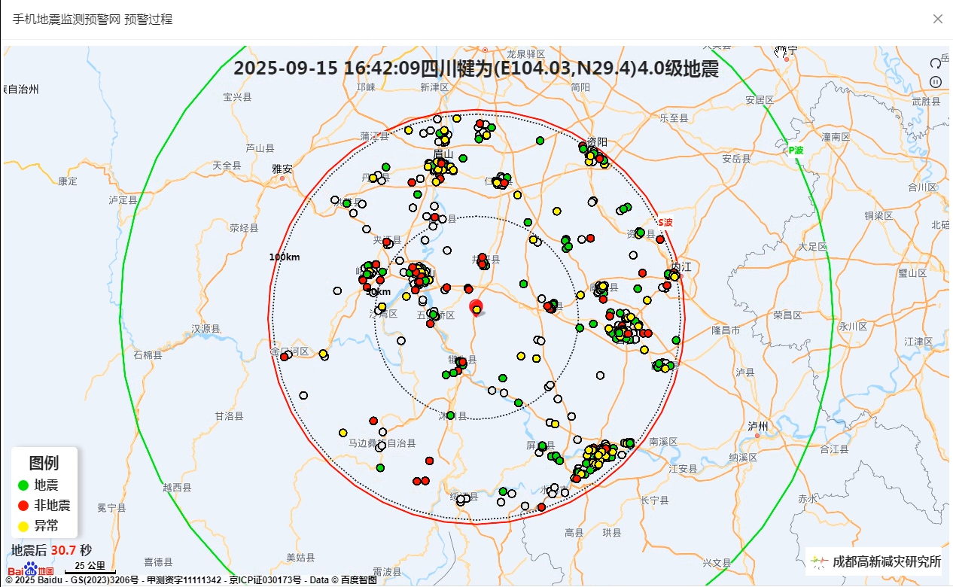Click the 百度智图 data attribution text
This screenshot has height=587, width=953.
tap(358, 580)
